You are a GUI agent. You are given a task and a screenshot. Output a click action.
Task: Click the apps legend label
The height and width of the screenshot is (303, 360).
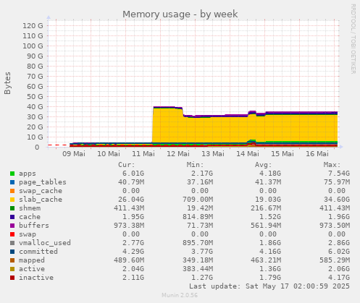[28, 174]
